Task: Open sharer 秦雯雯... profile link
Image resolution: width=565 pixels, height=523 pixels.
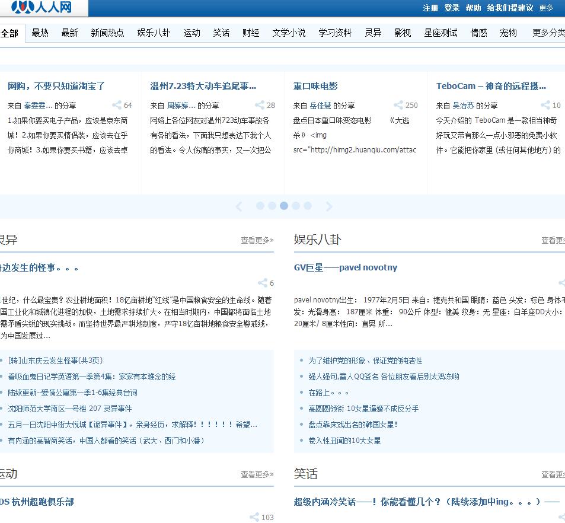Action: (38, 106)
